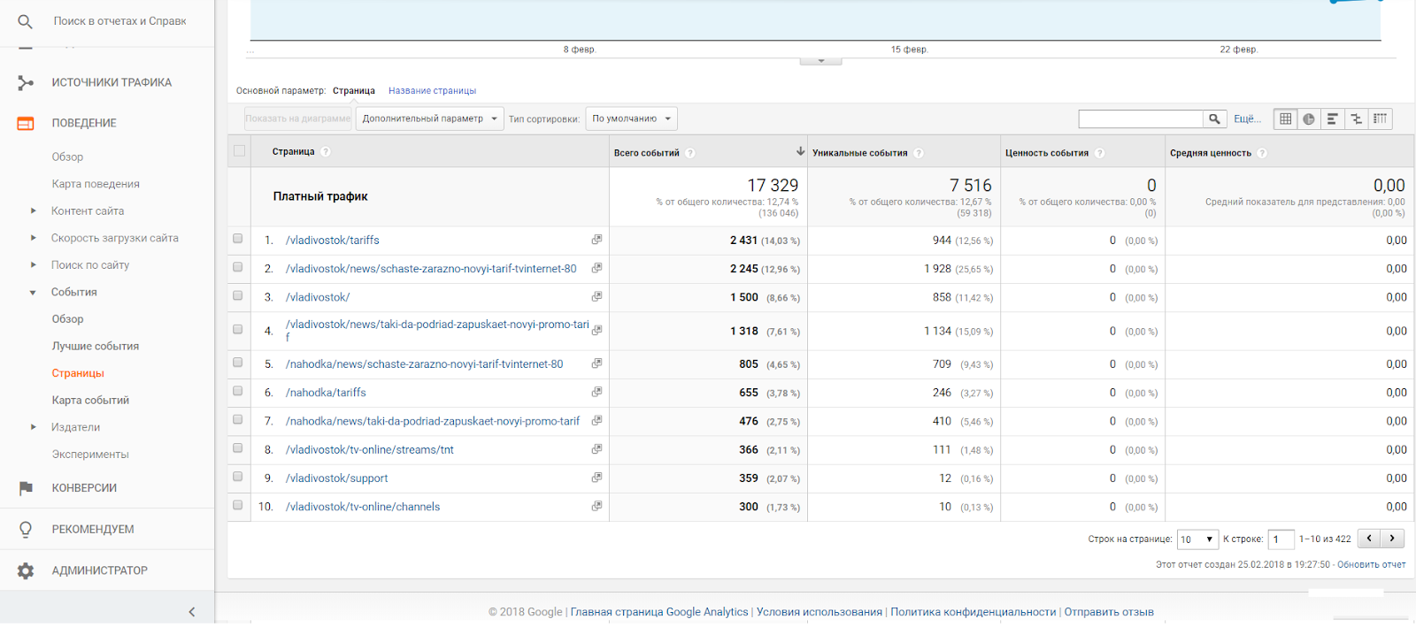Check row 2 schaste-zarazno vladivostok news checkbox
1416x627 pixels.
(x=237, y=267)
